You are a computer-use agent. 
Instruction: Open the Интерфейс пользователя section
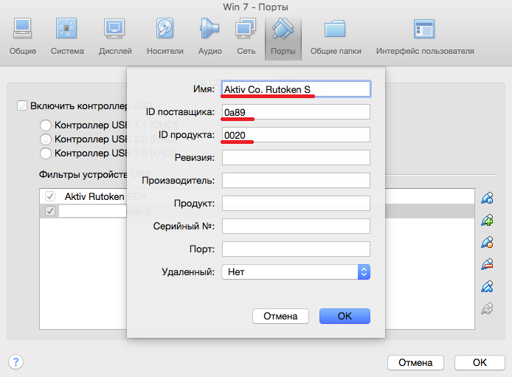point(425,36)
